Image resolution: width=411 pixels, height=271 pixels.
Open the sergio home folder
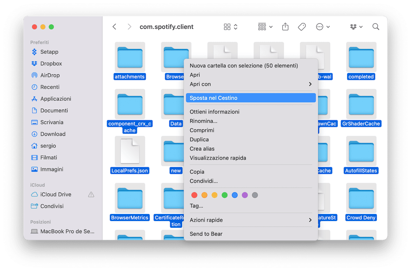44,146
